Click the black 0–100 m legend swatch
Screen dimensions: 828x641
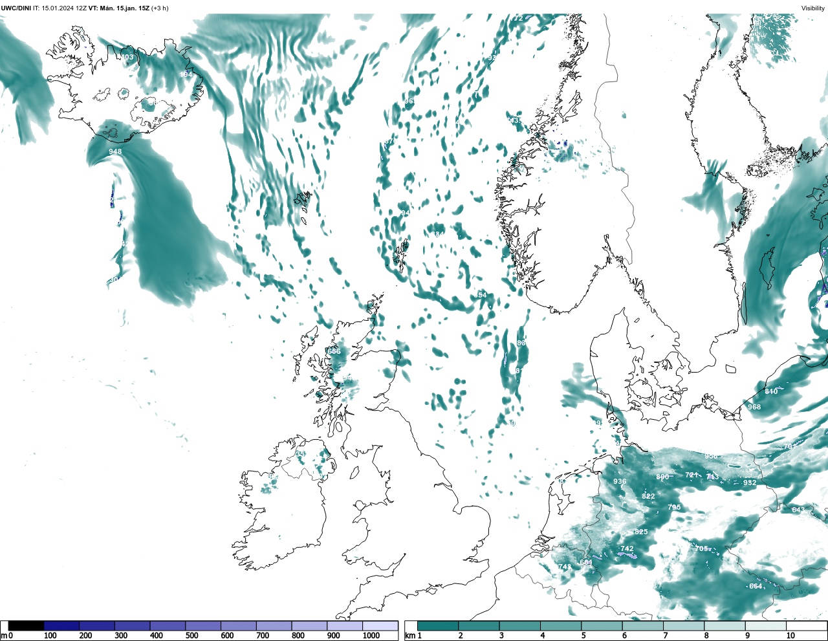pos(27,626)
